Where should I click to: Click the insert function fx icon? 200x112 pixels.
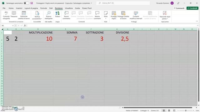tap(25, 26)
